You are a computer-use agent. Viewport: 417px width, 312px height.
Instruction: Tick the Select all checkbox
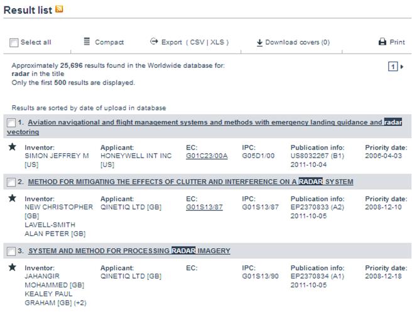click(14, 43)
